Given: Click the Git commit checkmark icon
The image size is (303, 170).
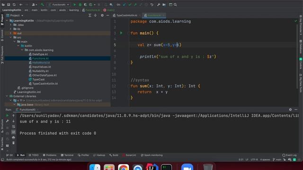Looking at the screenshot, I should pos(130,5).
